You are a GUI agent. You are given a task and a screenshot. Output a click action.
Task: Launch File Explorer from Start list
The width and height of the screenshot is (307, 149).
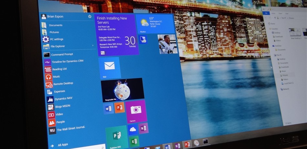coord(54,47)
